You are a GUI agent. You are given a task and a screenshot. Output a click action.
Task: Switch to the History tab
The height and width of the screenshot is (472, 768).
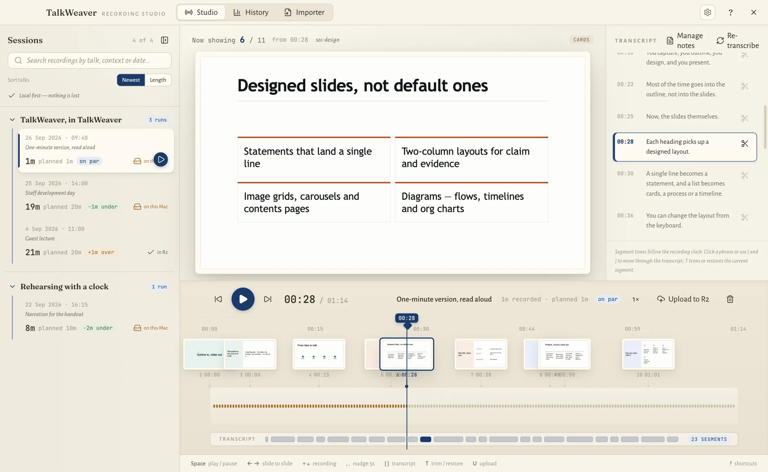(x=251, y=12)
